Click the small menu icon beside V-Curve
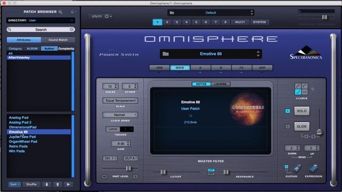Image resolution: width=342 pixels, height=192 pixels. point(313,89)
